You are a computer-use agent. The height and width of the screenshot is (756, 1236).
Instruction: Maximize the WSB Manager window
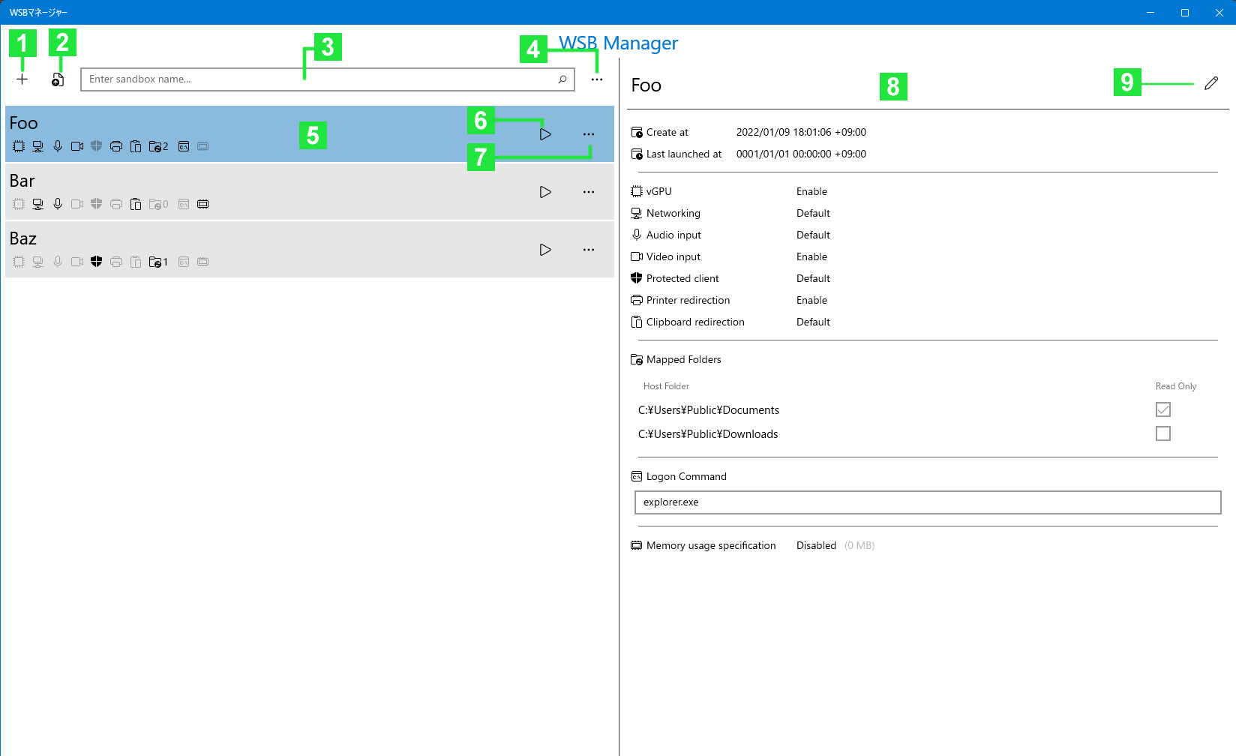pyautogui.click(x=1185, y=12)
